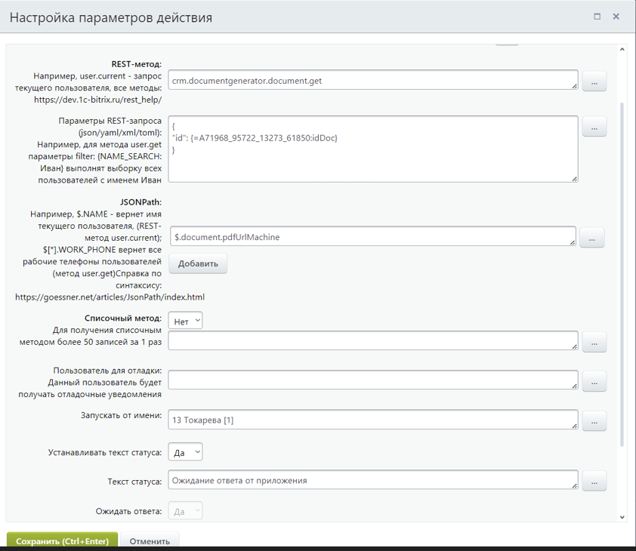636x551 pixels.
Task: Open user picker for Запускать от имени
Action: [594, 420]
